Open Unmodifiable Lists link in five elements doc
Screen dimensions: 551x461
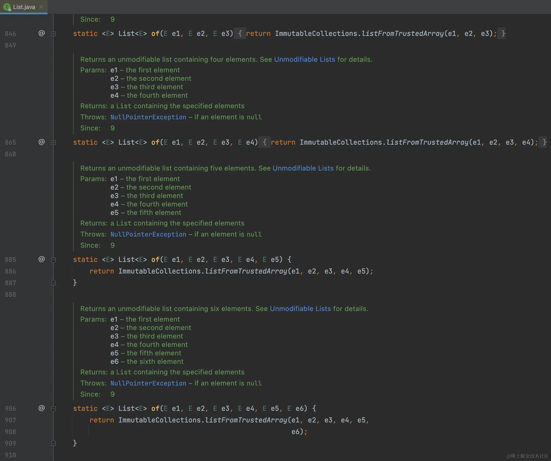[x=303, y=168]
